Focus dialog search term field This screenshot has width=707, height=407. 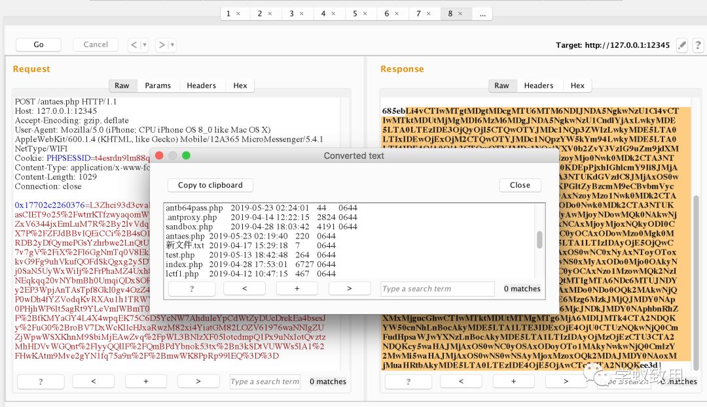(x=437, y=289)
